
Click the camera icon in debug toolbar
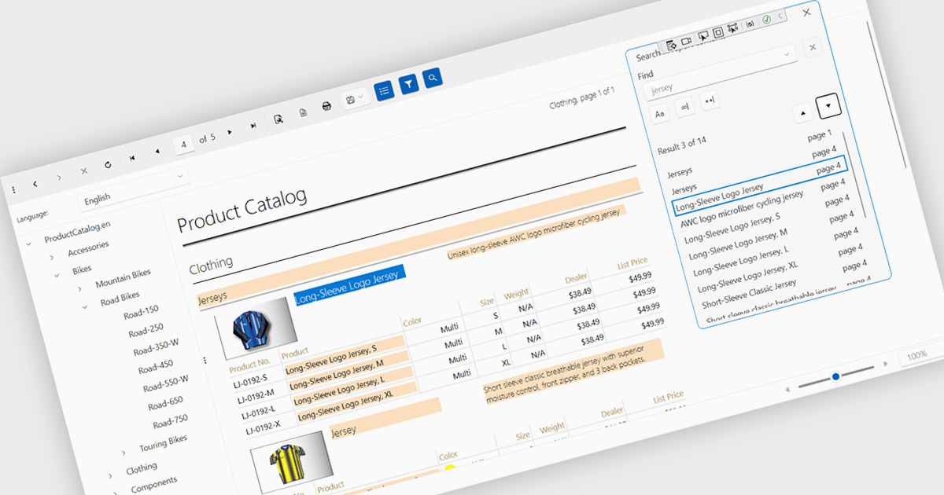(x=686, y=40)
